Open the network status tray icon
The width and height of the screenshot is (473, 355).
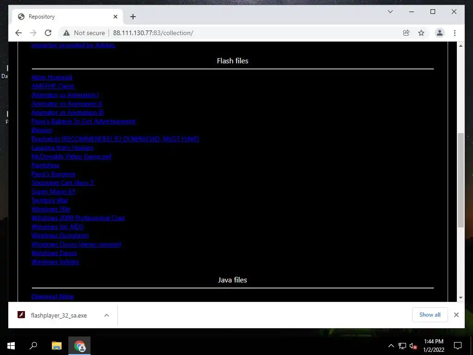402,346
